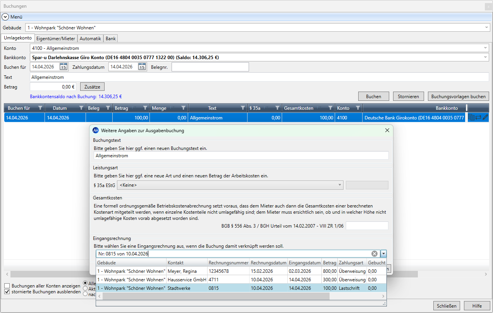Click invoice number 12345678 cell
Screen dimensions: 493x313
coord(228,271)
